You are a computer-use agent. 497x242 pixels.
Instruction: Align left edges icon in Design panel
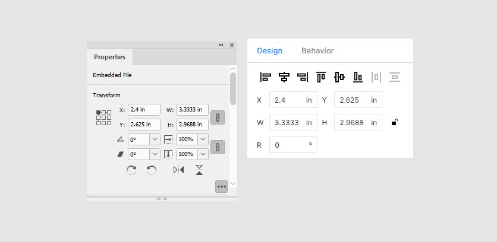[x=265, y=77]
